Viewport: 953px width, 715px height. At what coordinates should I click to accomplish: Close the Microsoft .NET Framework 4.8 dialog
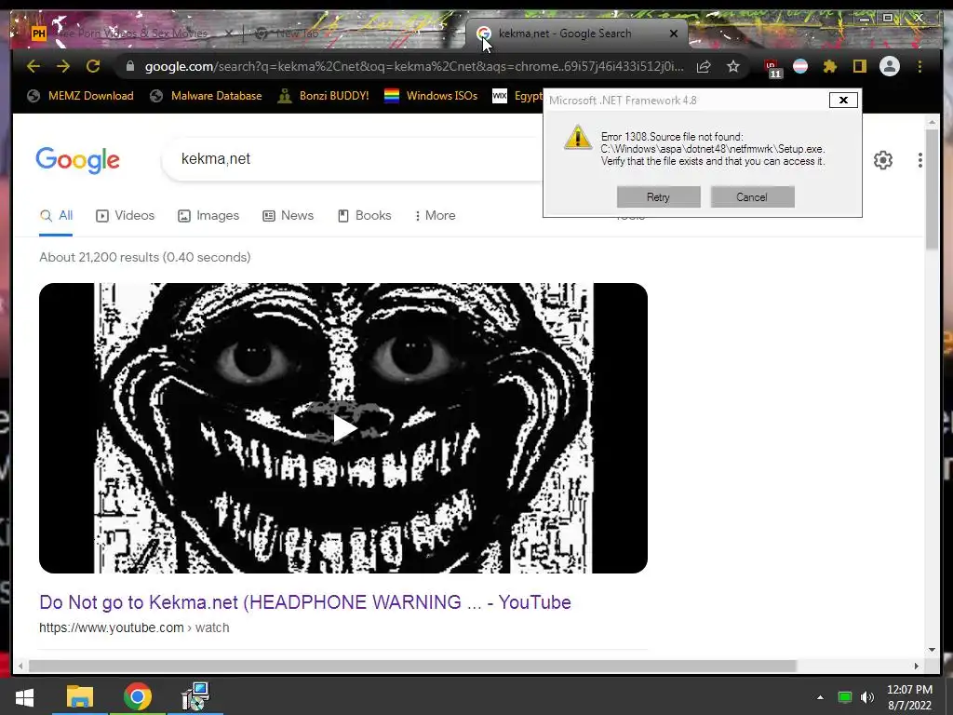point(843,101)
